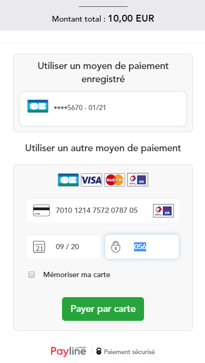Select the CB logo in payment methods row
This screenshot has width=205, height=363.
(68, 180)
